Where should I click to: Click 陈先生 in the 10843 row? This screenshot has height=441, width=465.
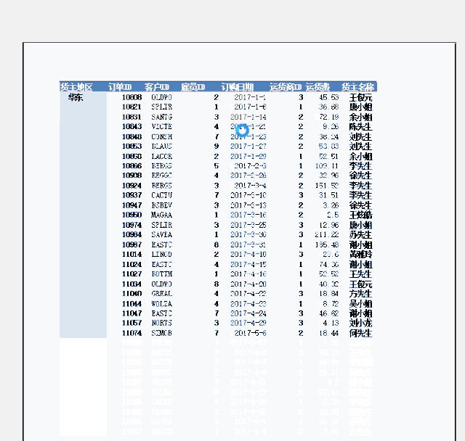[x=360, y=127]
